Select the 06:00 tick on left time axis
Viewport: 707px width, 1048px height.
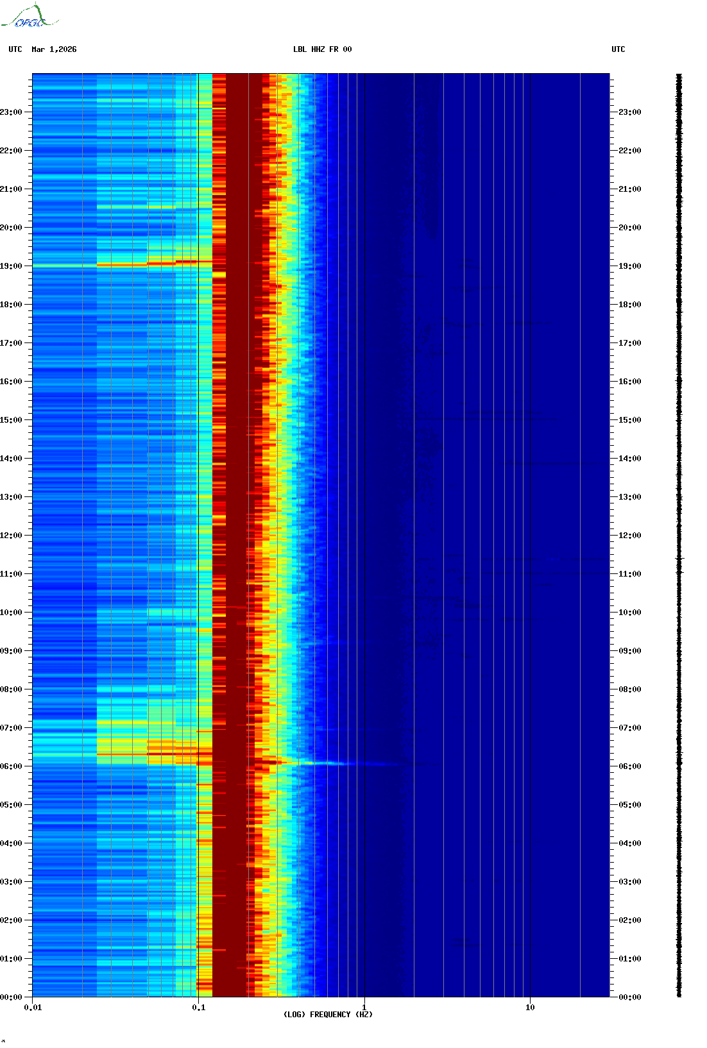pos(12,766)
